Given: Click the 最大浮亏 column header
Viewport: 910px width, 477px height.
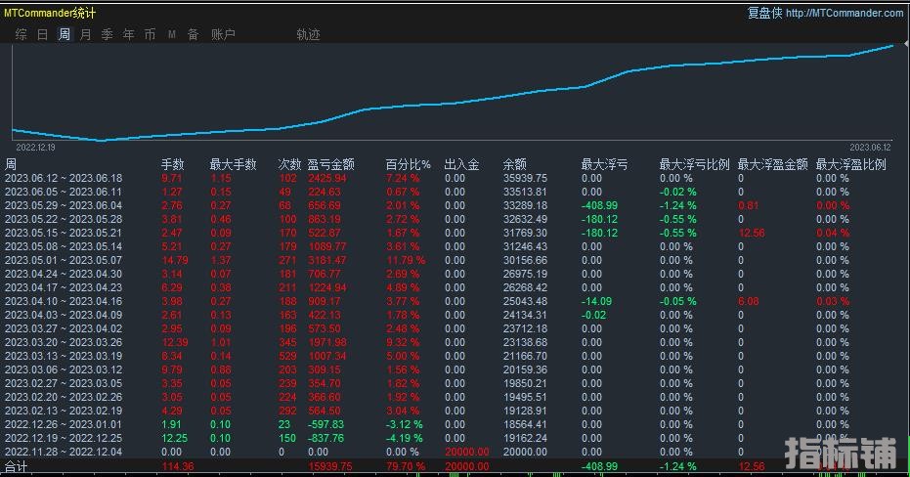Looking at the screenshot, I should coord(604,165).
